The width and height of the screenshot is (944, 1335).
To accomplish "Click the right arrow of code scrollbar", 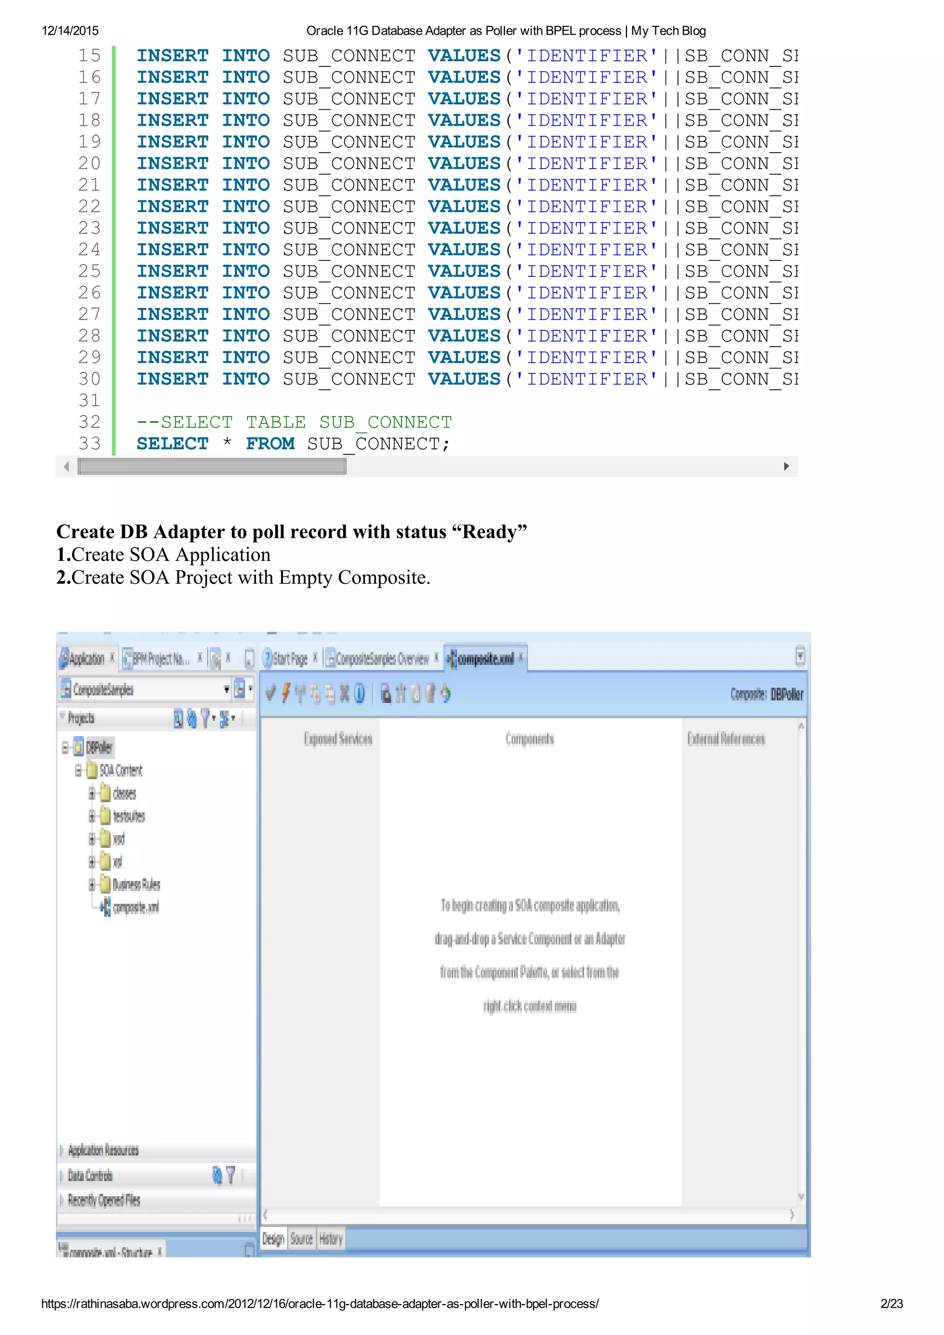I will [786, 466].
